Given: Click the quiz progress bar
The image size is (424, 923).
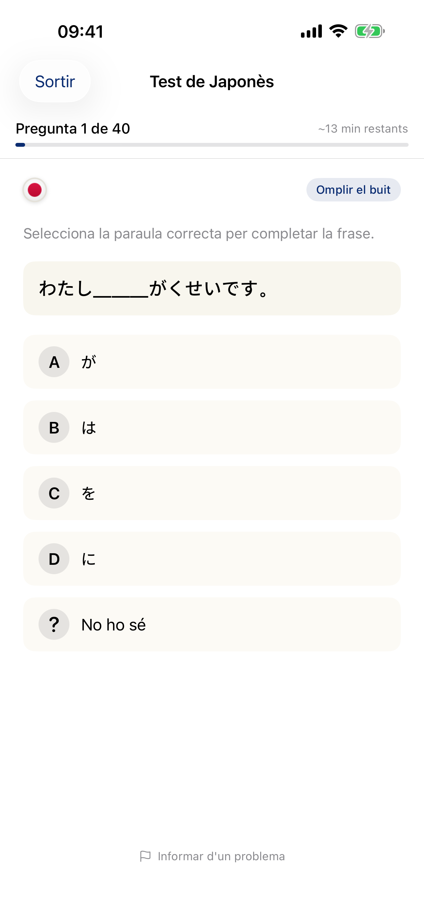Looking at the screenshot, I should (x=212, y=145).
